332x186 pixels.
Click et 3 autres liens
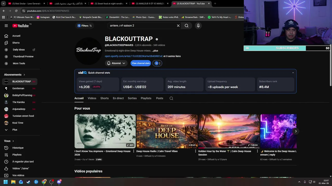tap(172, 56)
